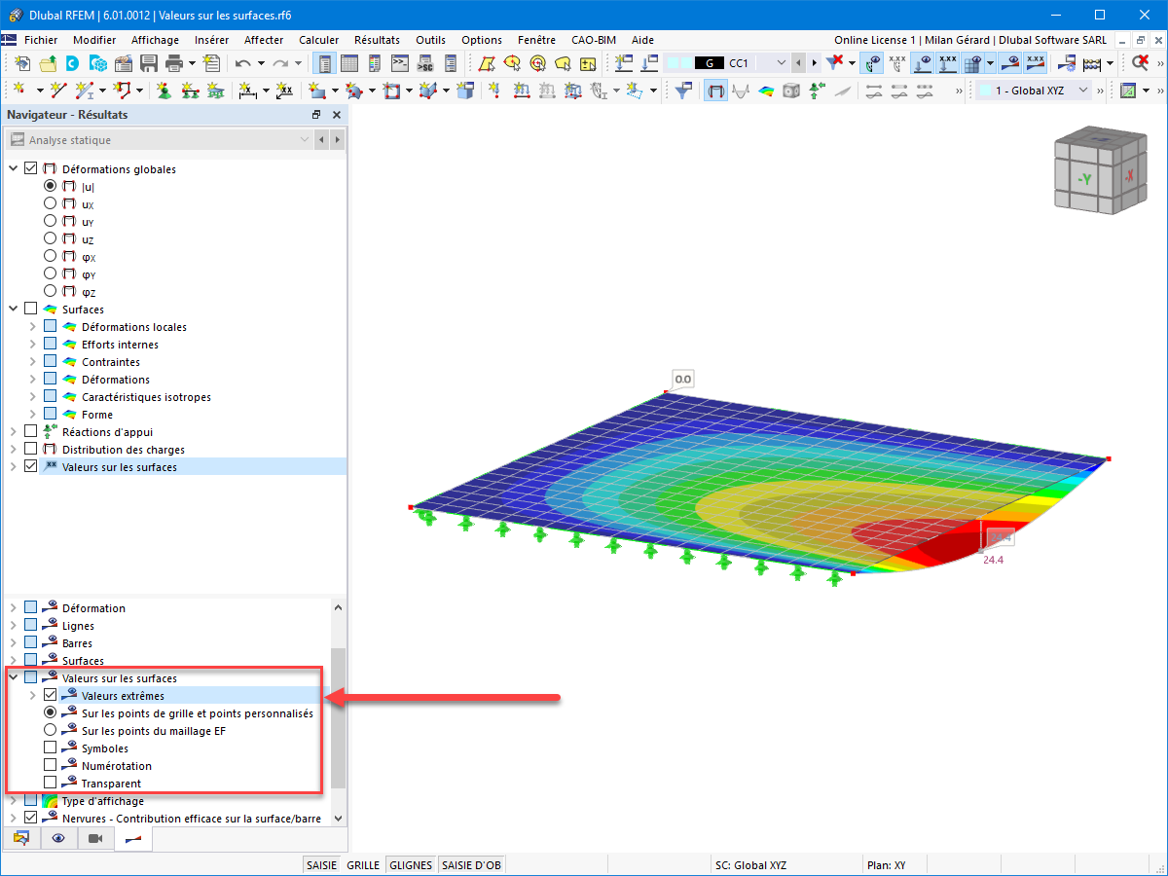Enable the Numérotation checkbox

tap(51, 766)
